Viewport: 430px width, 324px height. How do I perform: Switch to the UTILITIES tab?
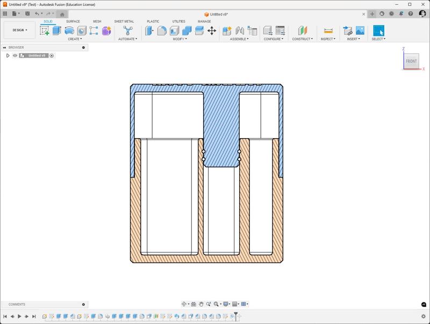pyautogui.click(x=178, y=21)
